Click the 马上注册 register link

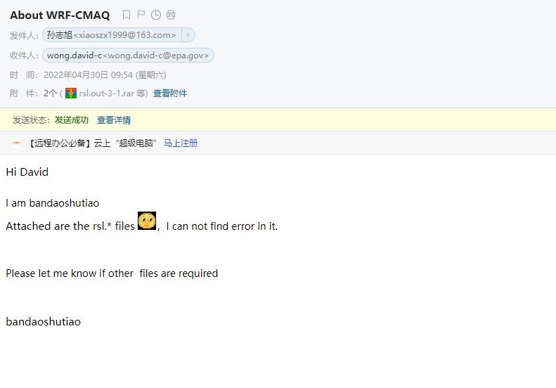pyautogui.click(x=181, y=143)
